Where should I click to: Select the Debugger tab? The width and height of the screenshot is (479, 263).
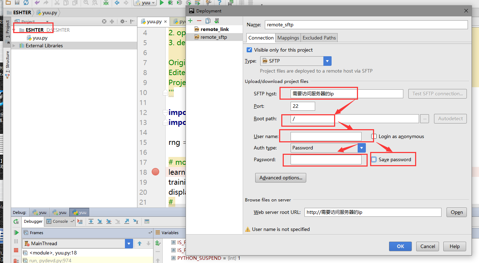(x=33, y=221)
